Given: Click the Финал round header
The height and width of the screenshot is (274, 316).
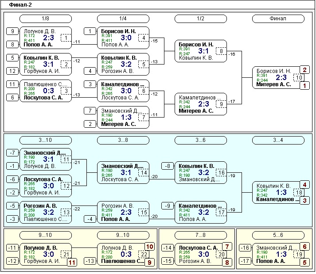Looking at the screenshot, I should click(278, 19).
